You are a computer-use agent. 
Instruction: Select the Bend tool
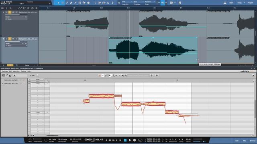click(84, 3)
